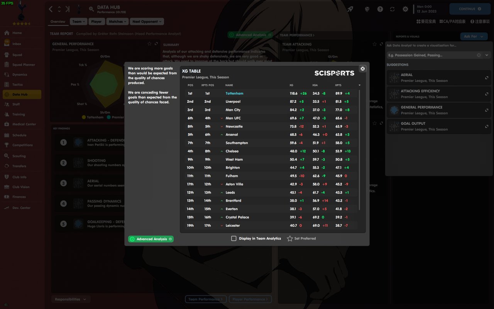Toggle Advanced Analysis beside Team Report header
This screenshot has width=494, height=309.
coord(250,35)
